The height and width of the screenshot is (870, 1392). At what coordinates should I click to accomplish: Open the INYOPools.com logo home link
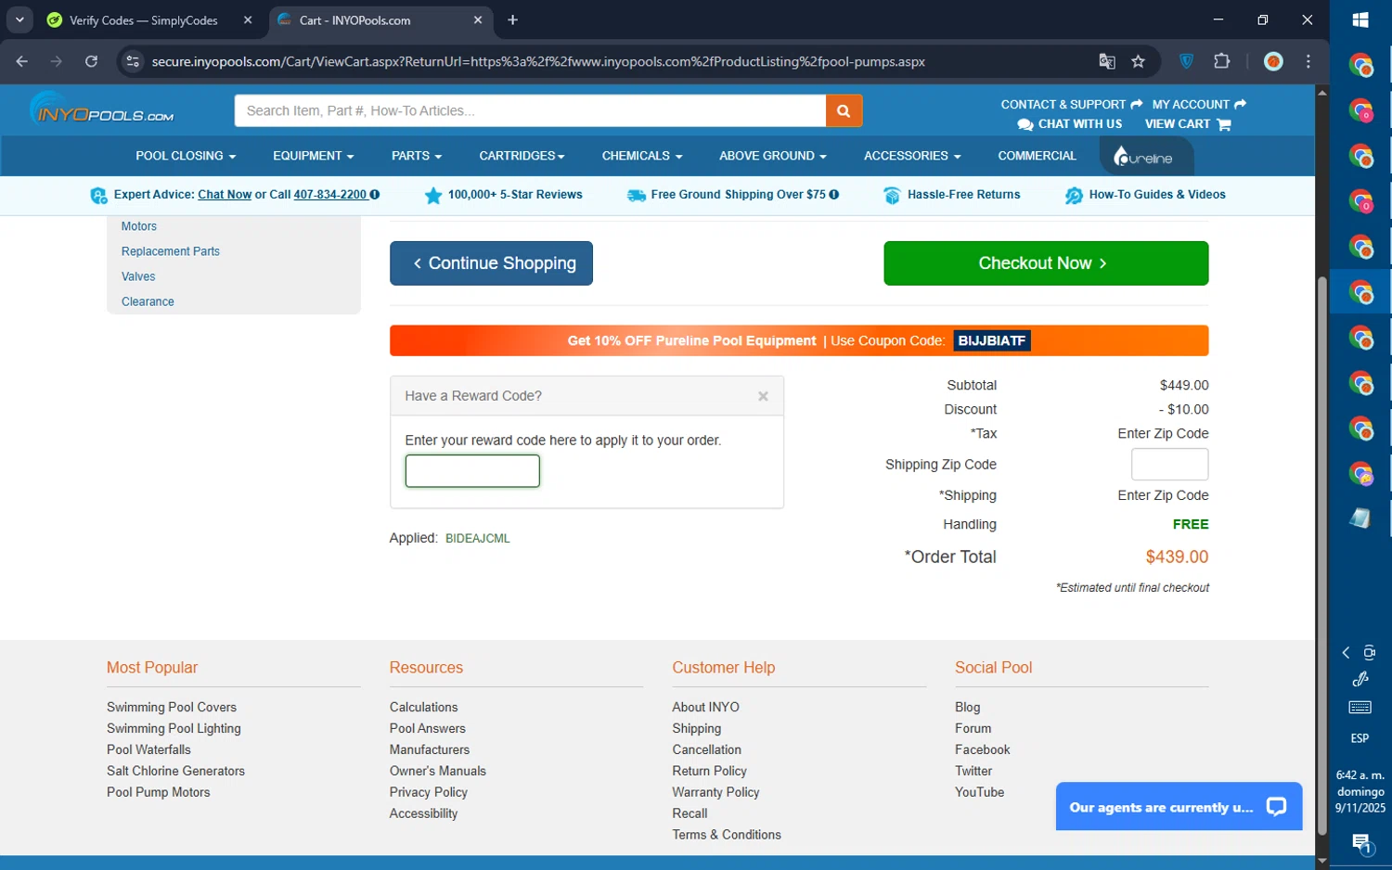point(102,109)
